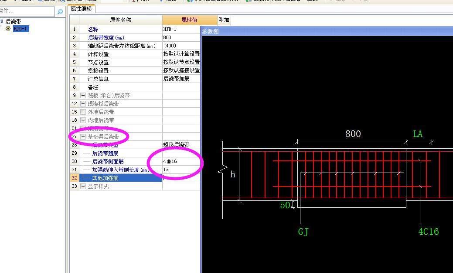Click the width value 800 cell
453x273 pixels.
coord(181,38)
